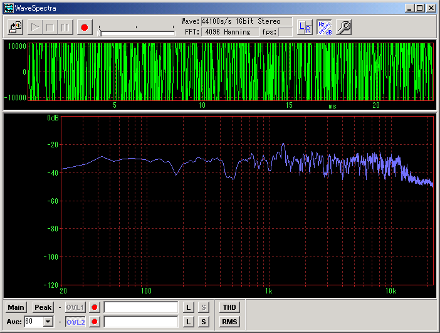The height and width of the screenshot is (333, 440).
Task: Click the playback position slider thumb
Action: 99,33
